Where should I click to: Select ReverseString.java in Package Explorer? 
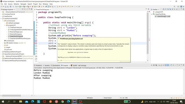tap(16, 34)
